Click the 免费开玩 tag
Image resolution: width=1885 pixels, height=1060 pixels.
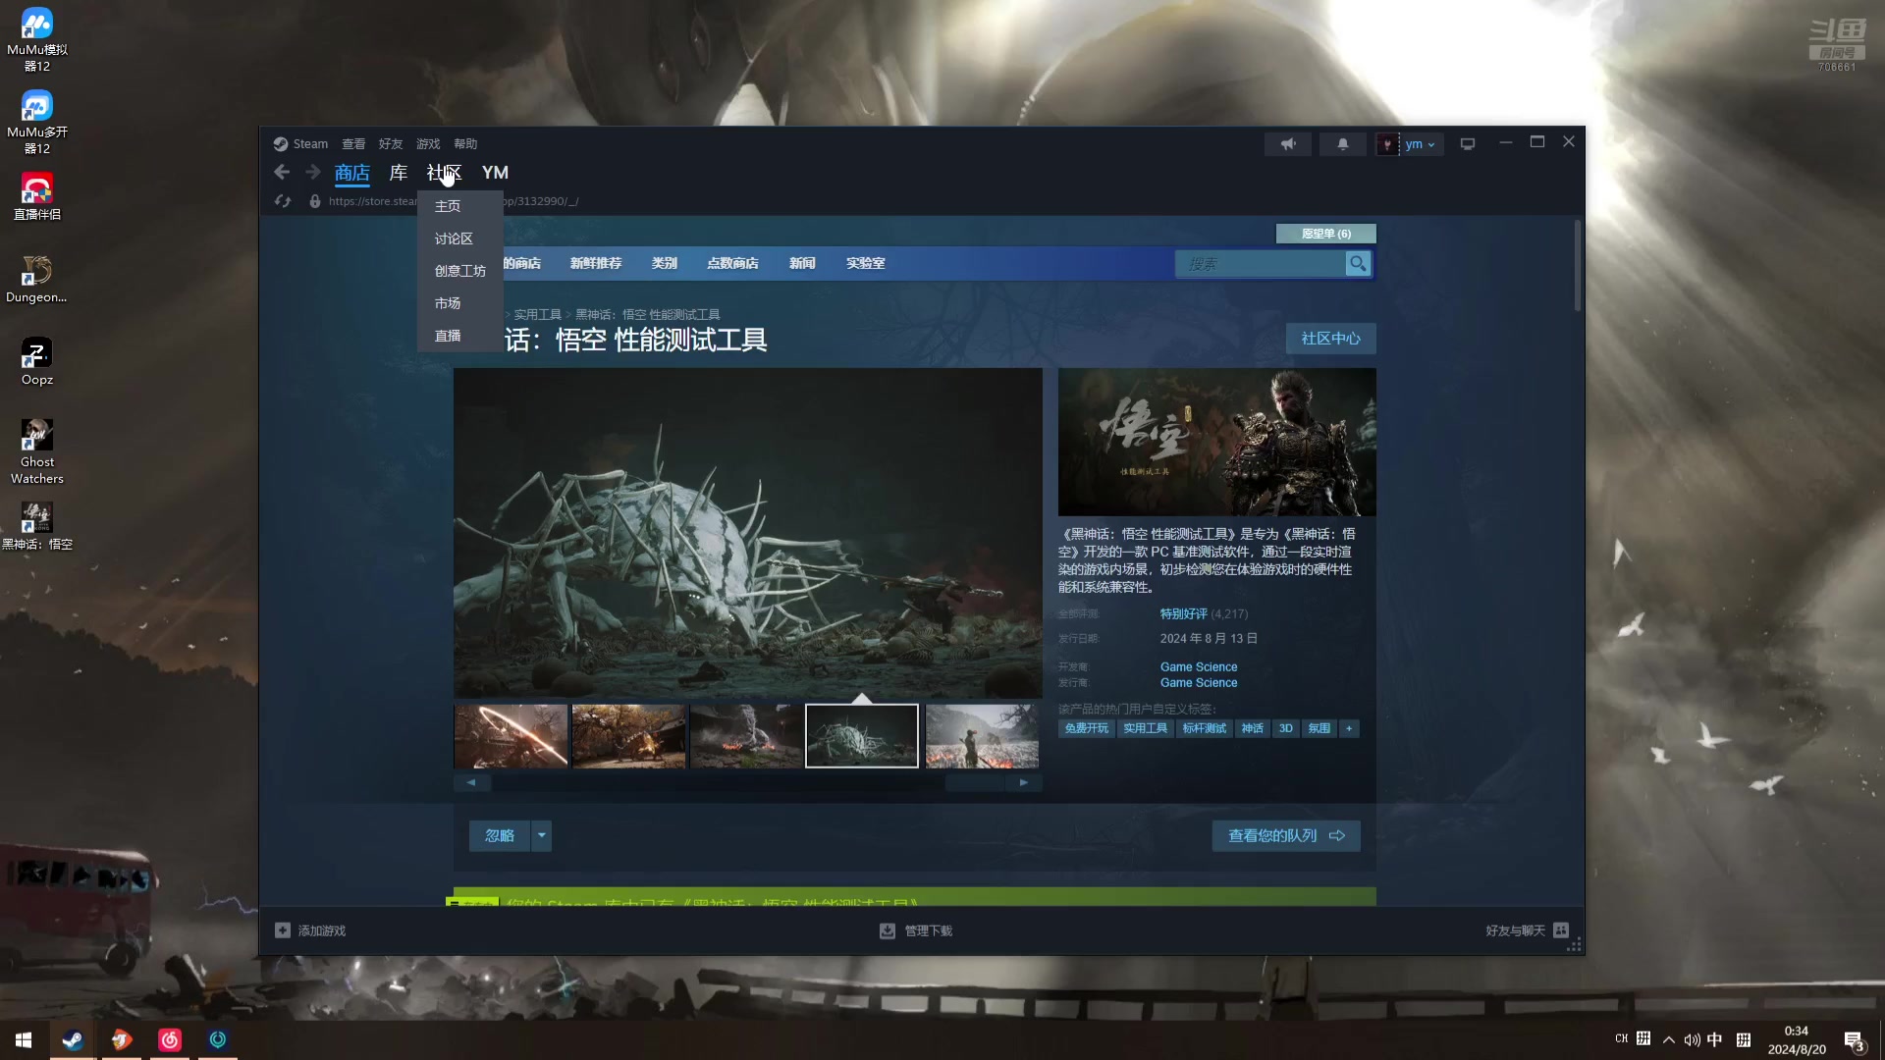[x=1087, y=728]
